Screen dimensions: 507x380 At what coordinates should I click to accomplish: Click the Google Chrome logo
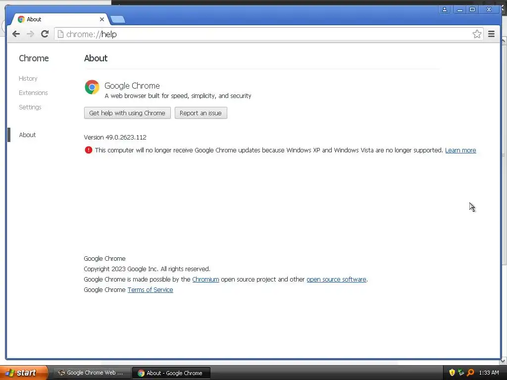click(92, 87)
